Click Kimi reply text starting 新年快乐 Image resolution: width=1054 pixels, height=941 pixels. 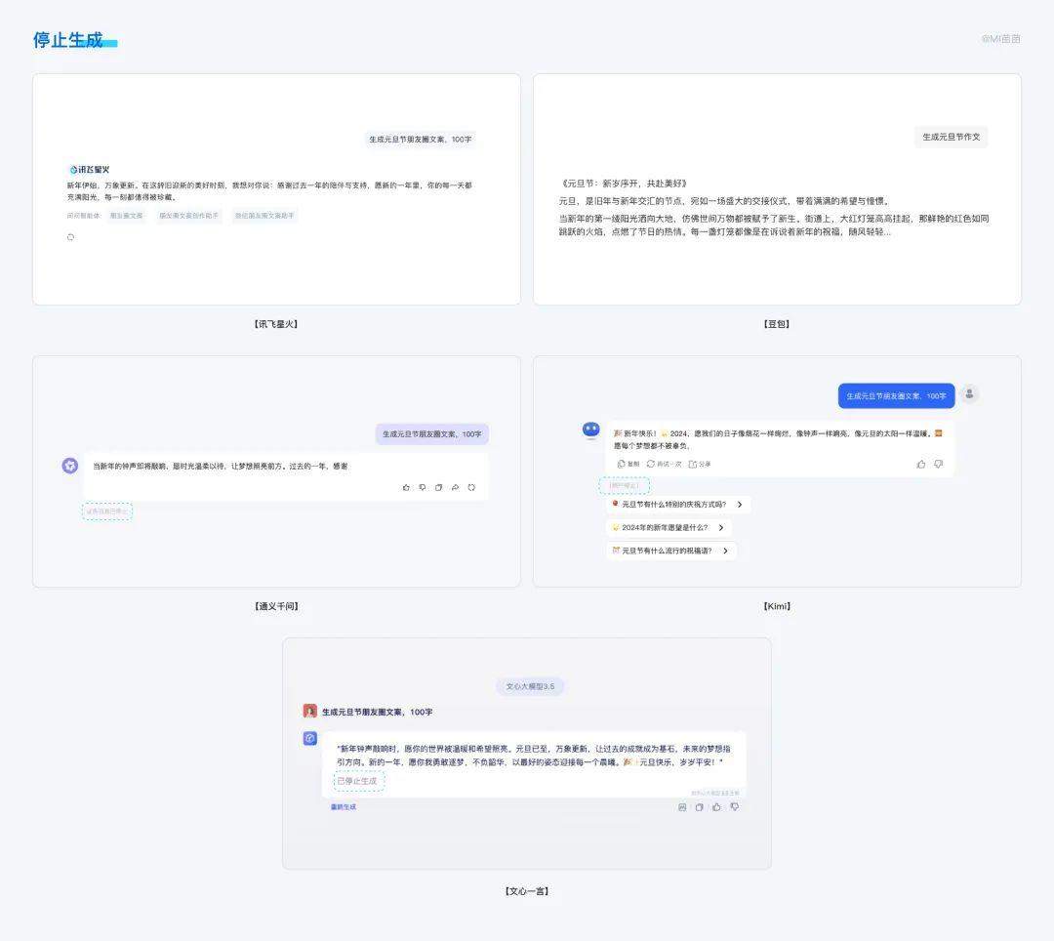pos(778,439)
